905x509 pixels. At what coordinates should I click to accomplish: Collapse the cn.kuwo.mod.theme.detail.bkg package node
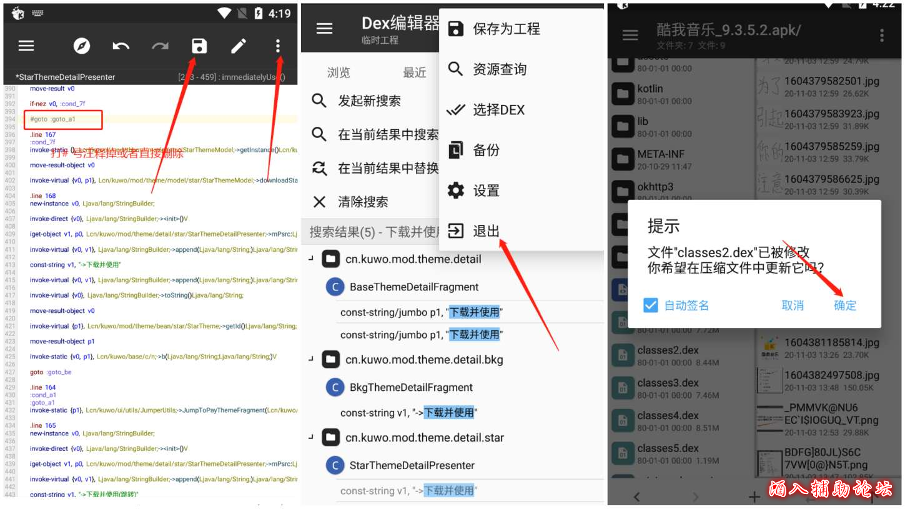click(x=311, y=358)
